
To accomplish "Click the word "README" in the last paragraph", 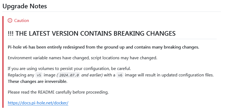I will coord(46,92).
